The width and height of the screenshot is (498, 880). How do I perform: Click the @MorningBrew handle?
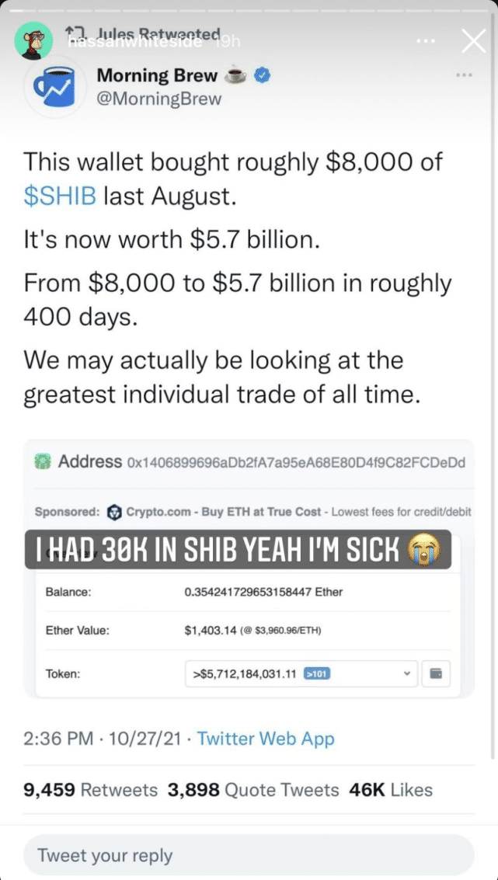[159, 99]
